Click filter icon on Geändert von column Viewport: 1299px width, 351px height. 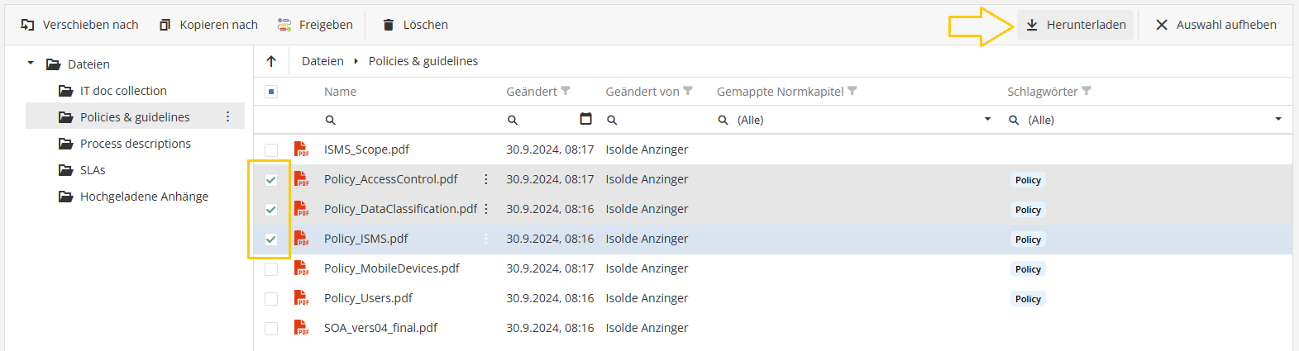[x=688, y=91]
